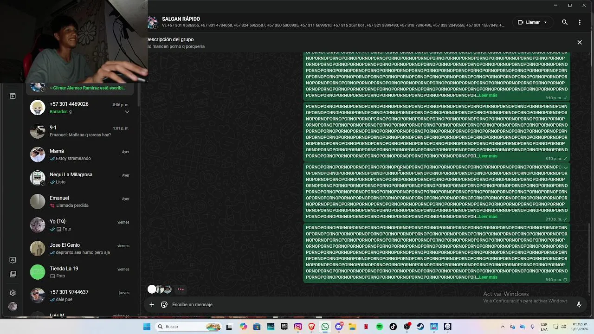The height and width of the screenshot is (334, 594).
Task: Record a voice message with microphone
Action: [579, 305]
